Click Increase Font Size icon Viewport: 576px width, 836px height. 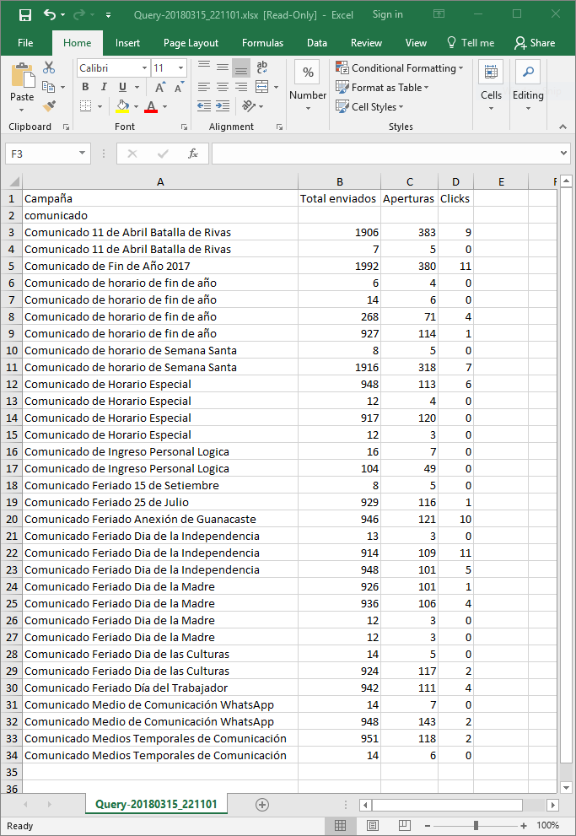pyautogui.click(x=160, y=88)
